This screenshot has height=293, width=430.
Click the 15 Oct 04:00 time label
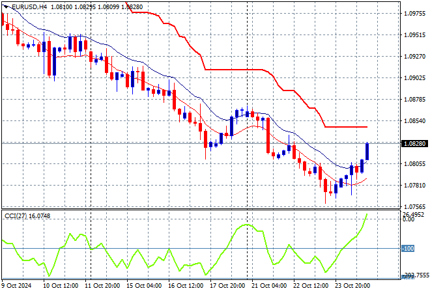tap(144, 286)
